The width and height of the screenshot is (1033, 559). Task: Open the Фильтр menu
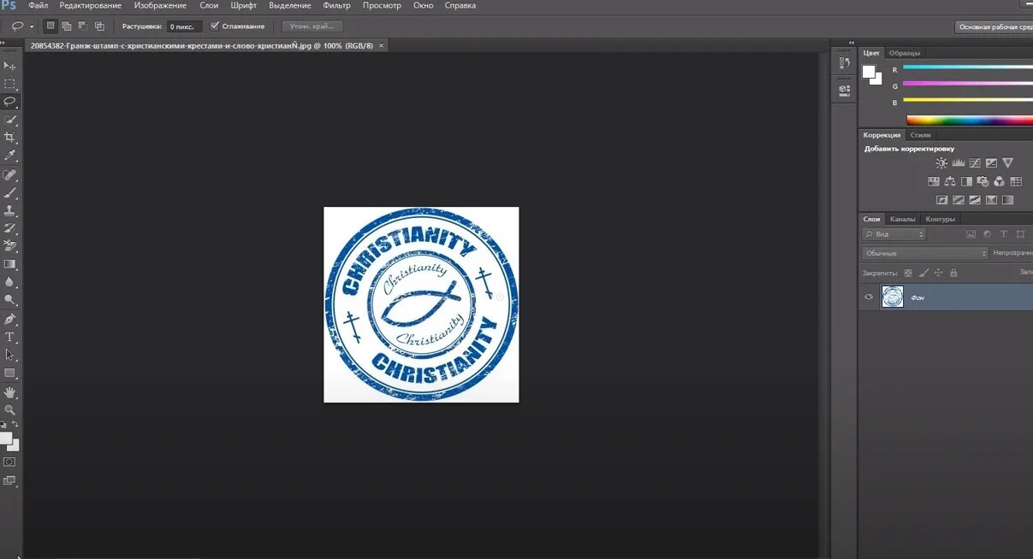(x=337, y=5)
